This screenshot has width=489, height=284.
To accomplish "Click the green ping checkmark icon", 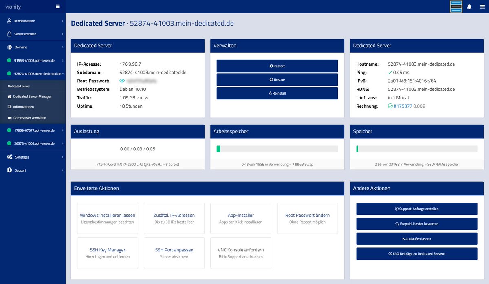I will coord(390,73).
